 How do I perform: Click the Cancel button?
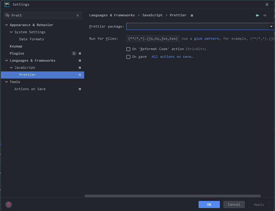click(x=234, y=204)
